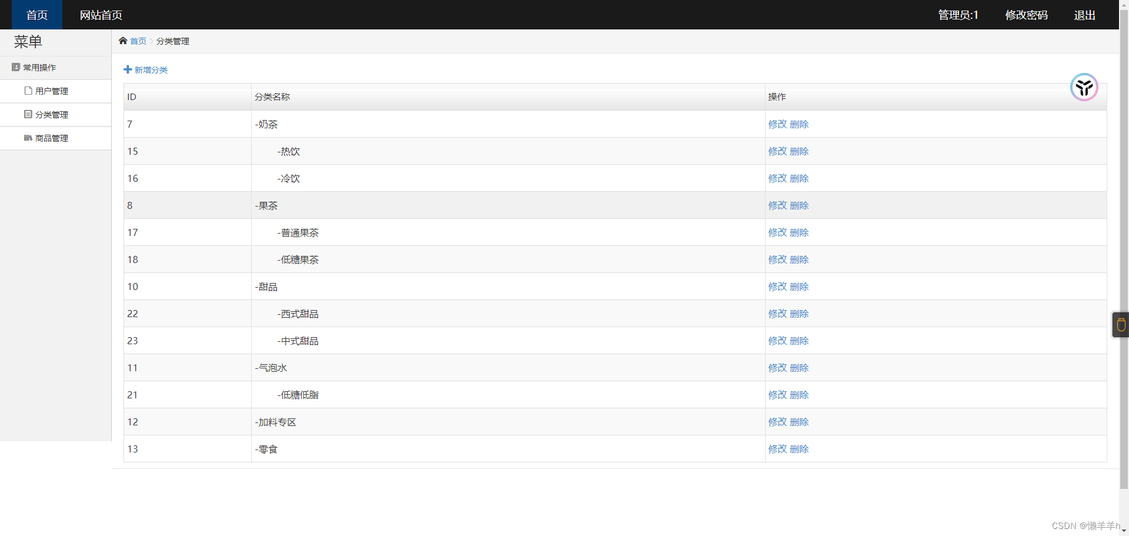Click 修改 for the 热饮 row

(777, 151)
